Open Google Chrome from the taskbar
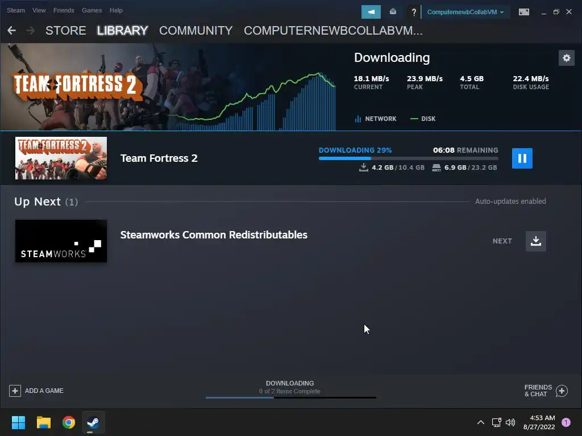Viewport: 582px width, 436px height. pos(69,422)
